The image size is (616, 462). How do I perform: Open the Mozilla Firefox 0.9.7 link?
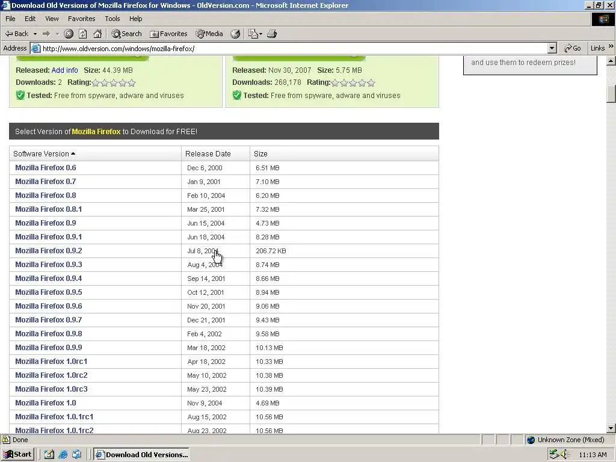click(x=49, y=320)
